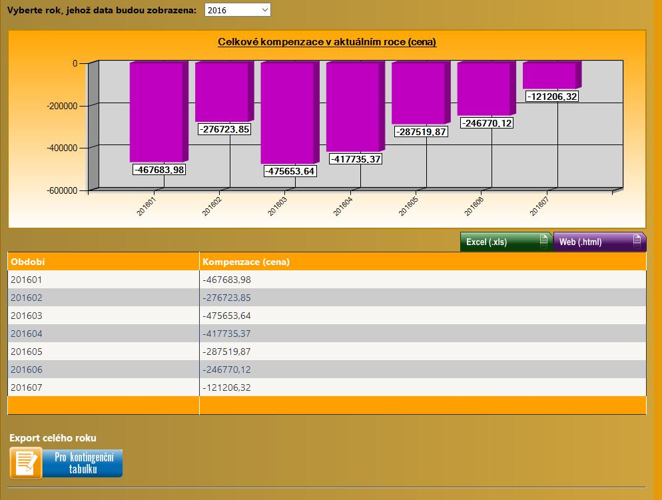Click table value -287519,87

coord(226,352)
